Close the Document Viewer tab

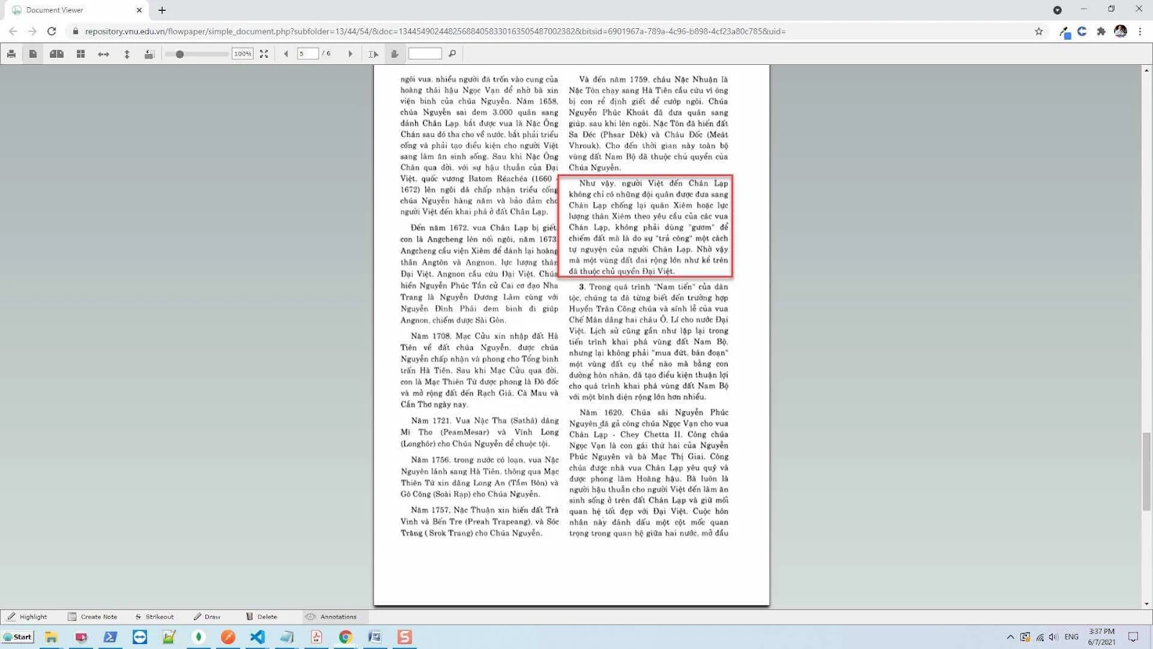click(139, 10)
